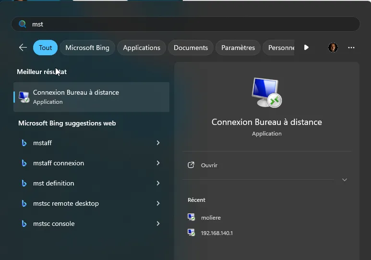This screenshot has width=371, height=260.
Task: Open Connexion Bureau à distance best result
Action: 91,97
